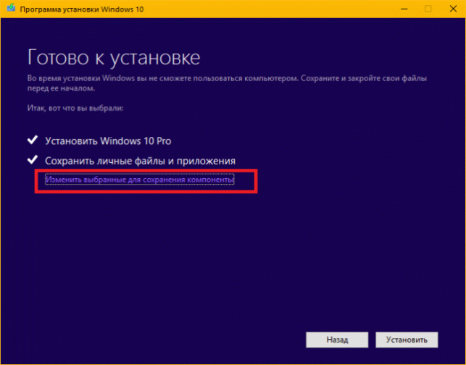This screenshot has height=365, width=466.
Task: Click the Установить button to start installation
Action: pyautogui.click(x=407, y=340)
